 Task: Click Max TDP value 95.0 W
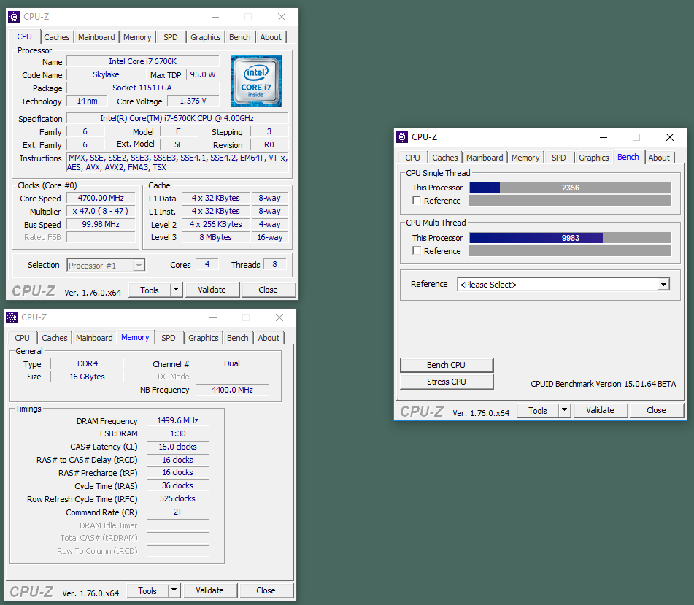203,74
